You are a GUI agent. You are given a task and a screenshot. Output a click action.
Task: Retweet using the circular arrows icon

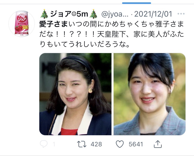pos(82,144)
